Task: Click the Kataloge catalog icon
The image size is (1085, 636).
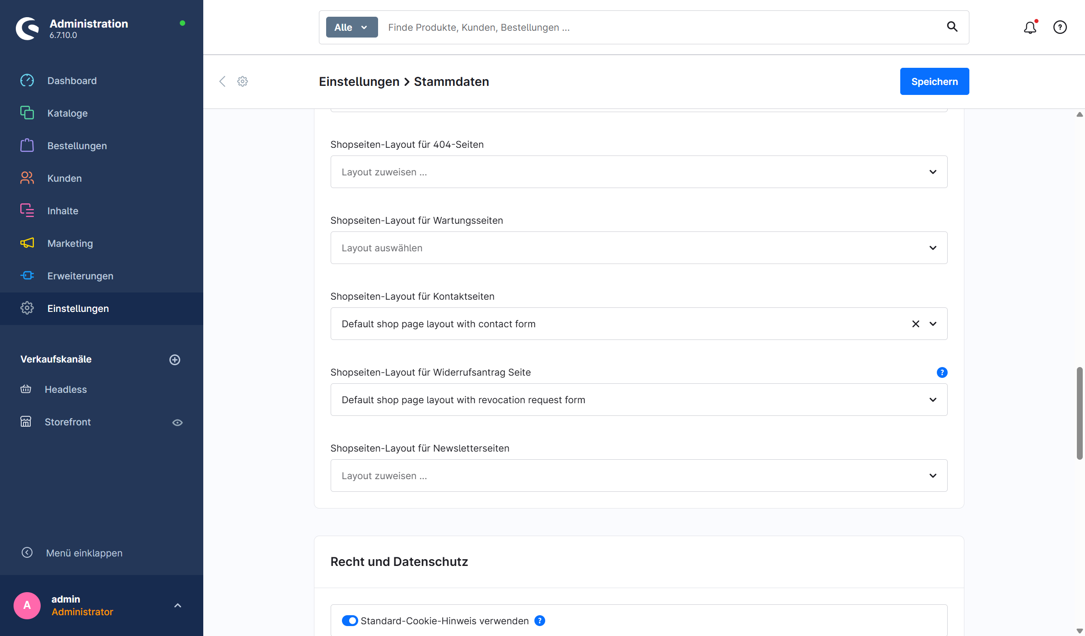Action: click(27, 113)
